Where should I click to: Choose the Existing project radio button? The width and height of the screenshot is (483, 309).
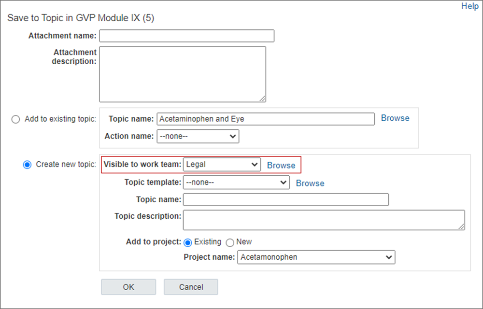coord(187,242)
